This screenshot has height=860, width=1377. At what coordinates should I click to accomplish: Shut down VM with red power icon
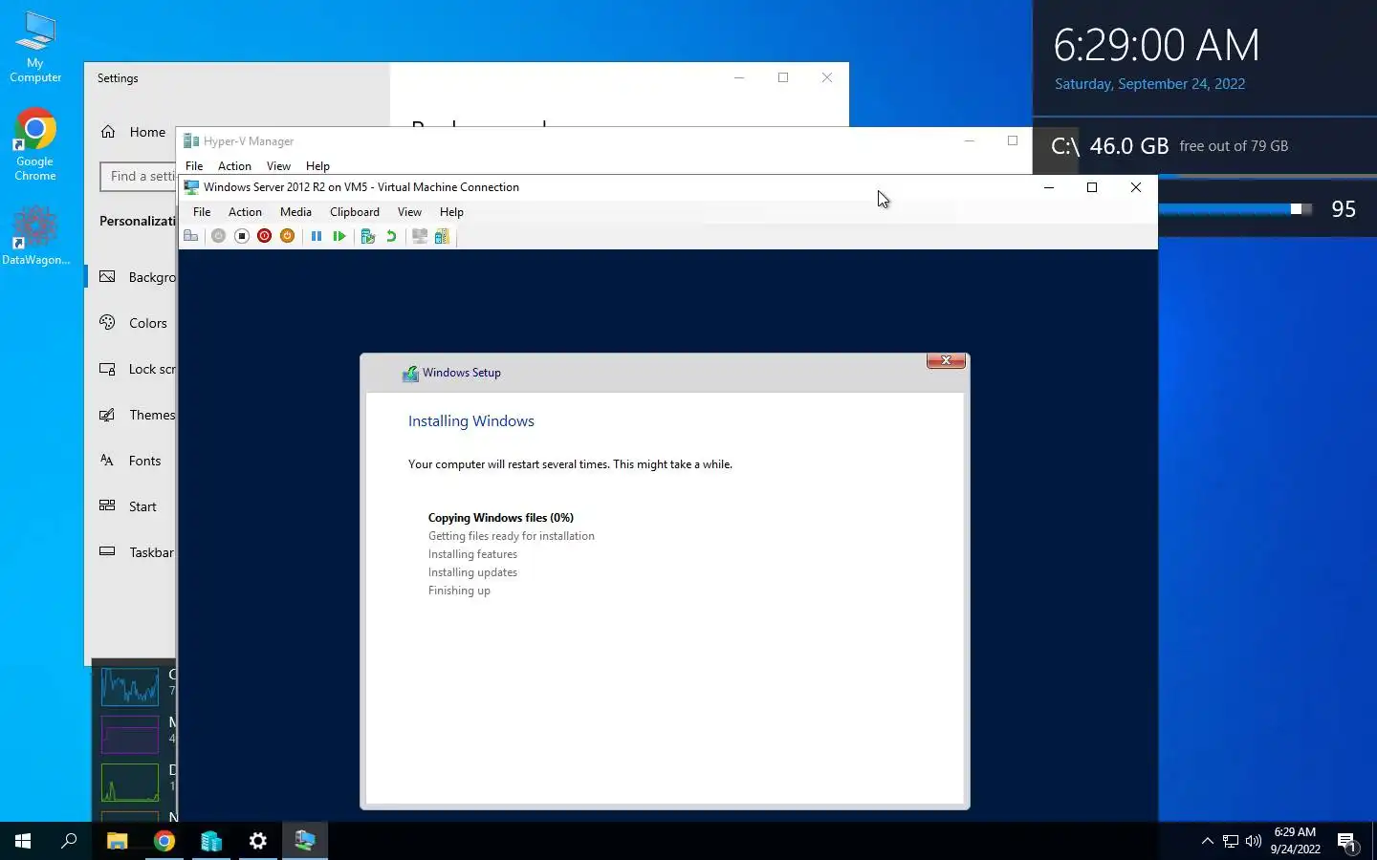click(265, 236)
